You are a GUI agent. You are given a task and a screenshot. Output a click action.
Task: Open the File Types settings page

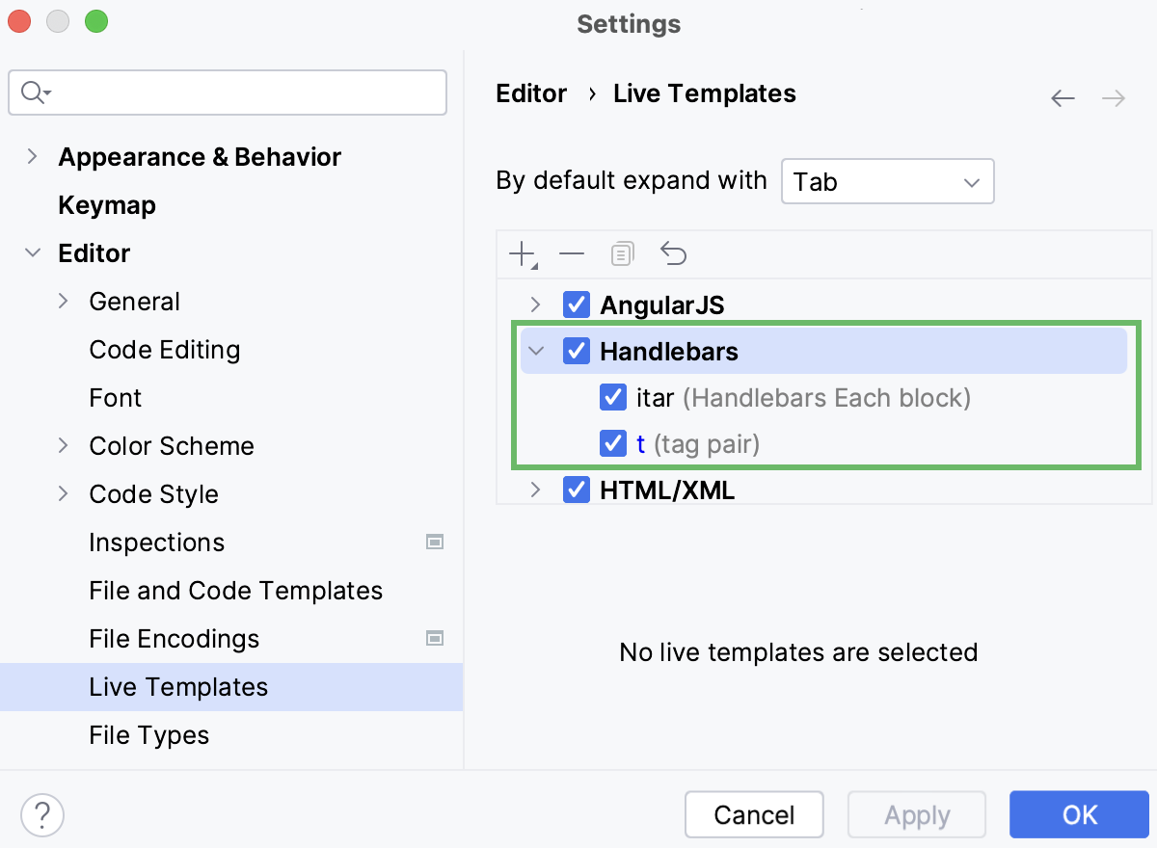click(149, 735)
